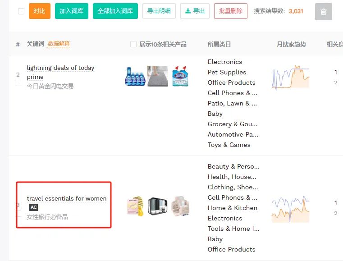
Task: Open travel essentials for women keyword
Action: tap(67, 198)
